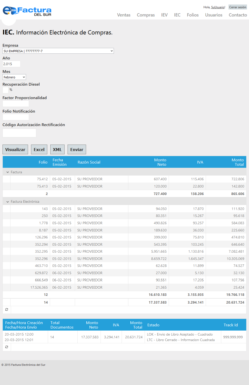249x385 pixels.
Task: Open the SuUsuario profile link
Action: (218, 7)
